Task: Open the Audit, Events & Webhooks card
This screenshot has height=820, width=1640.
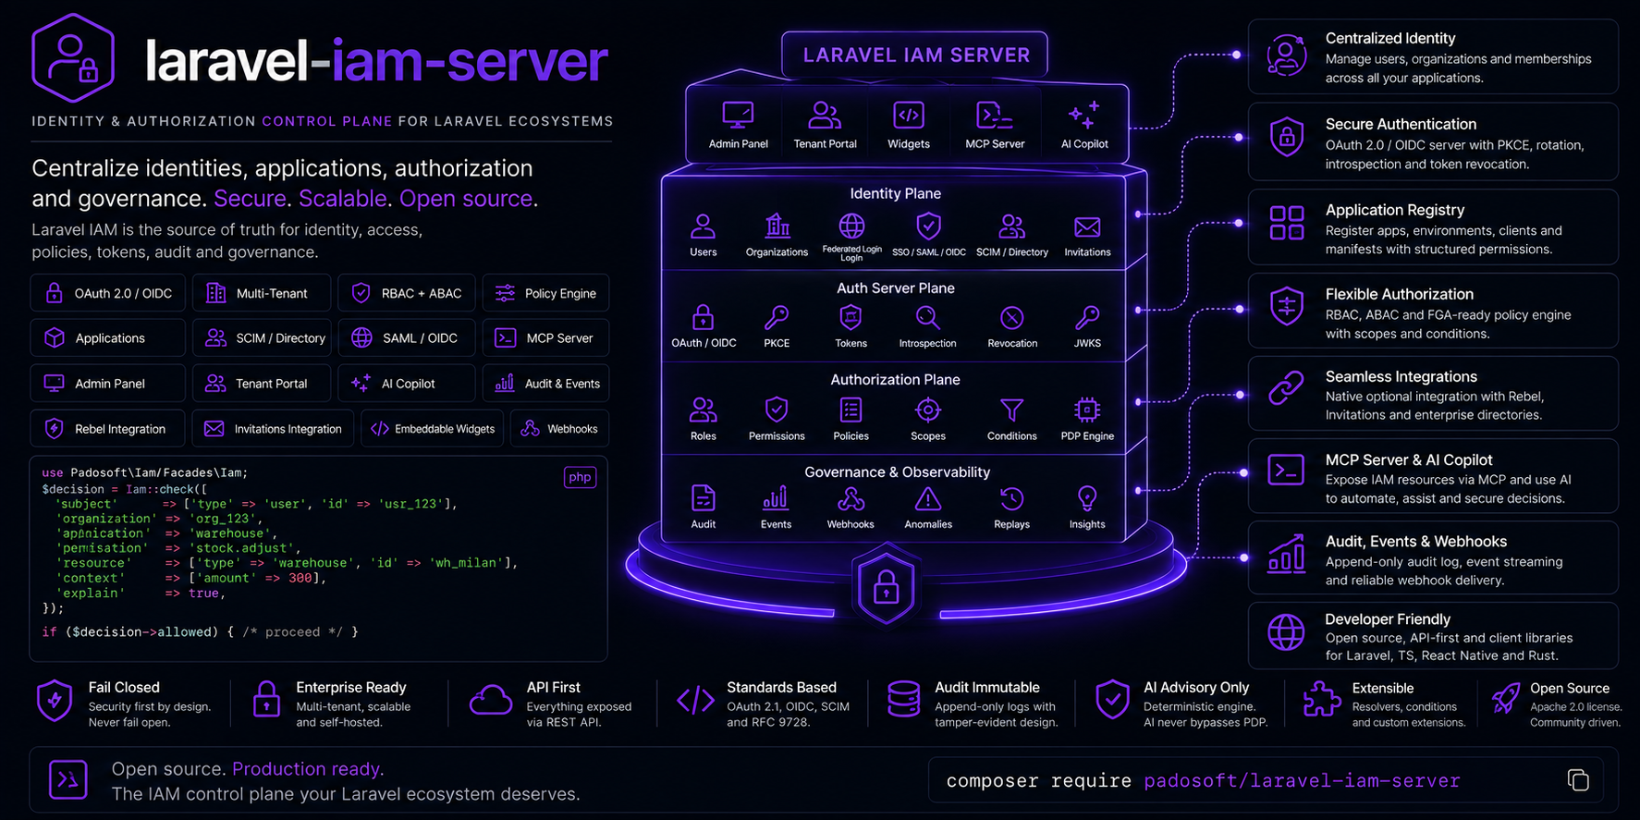Action: 1433,558
